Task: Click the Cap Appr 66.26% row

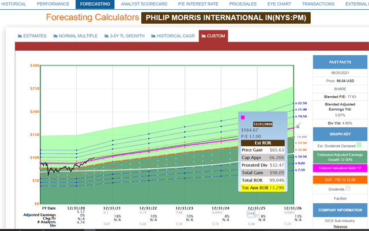Action: (263, 157)
